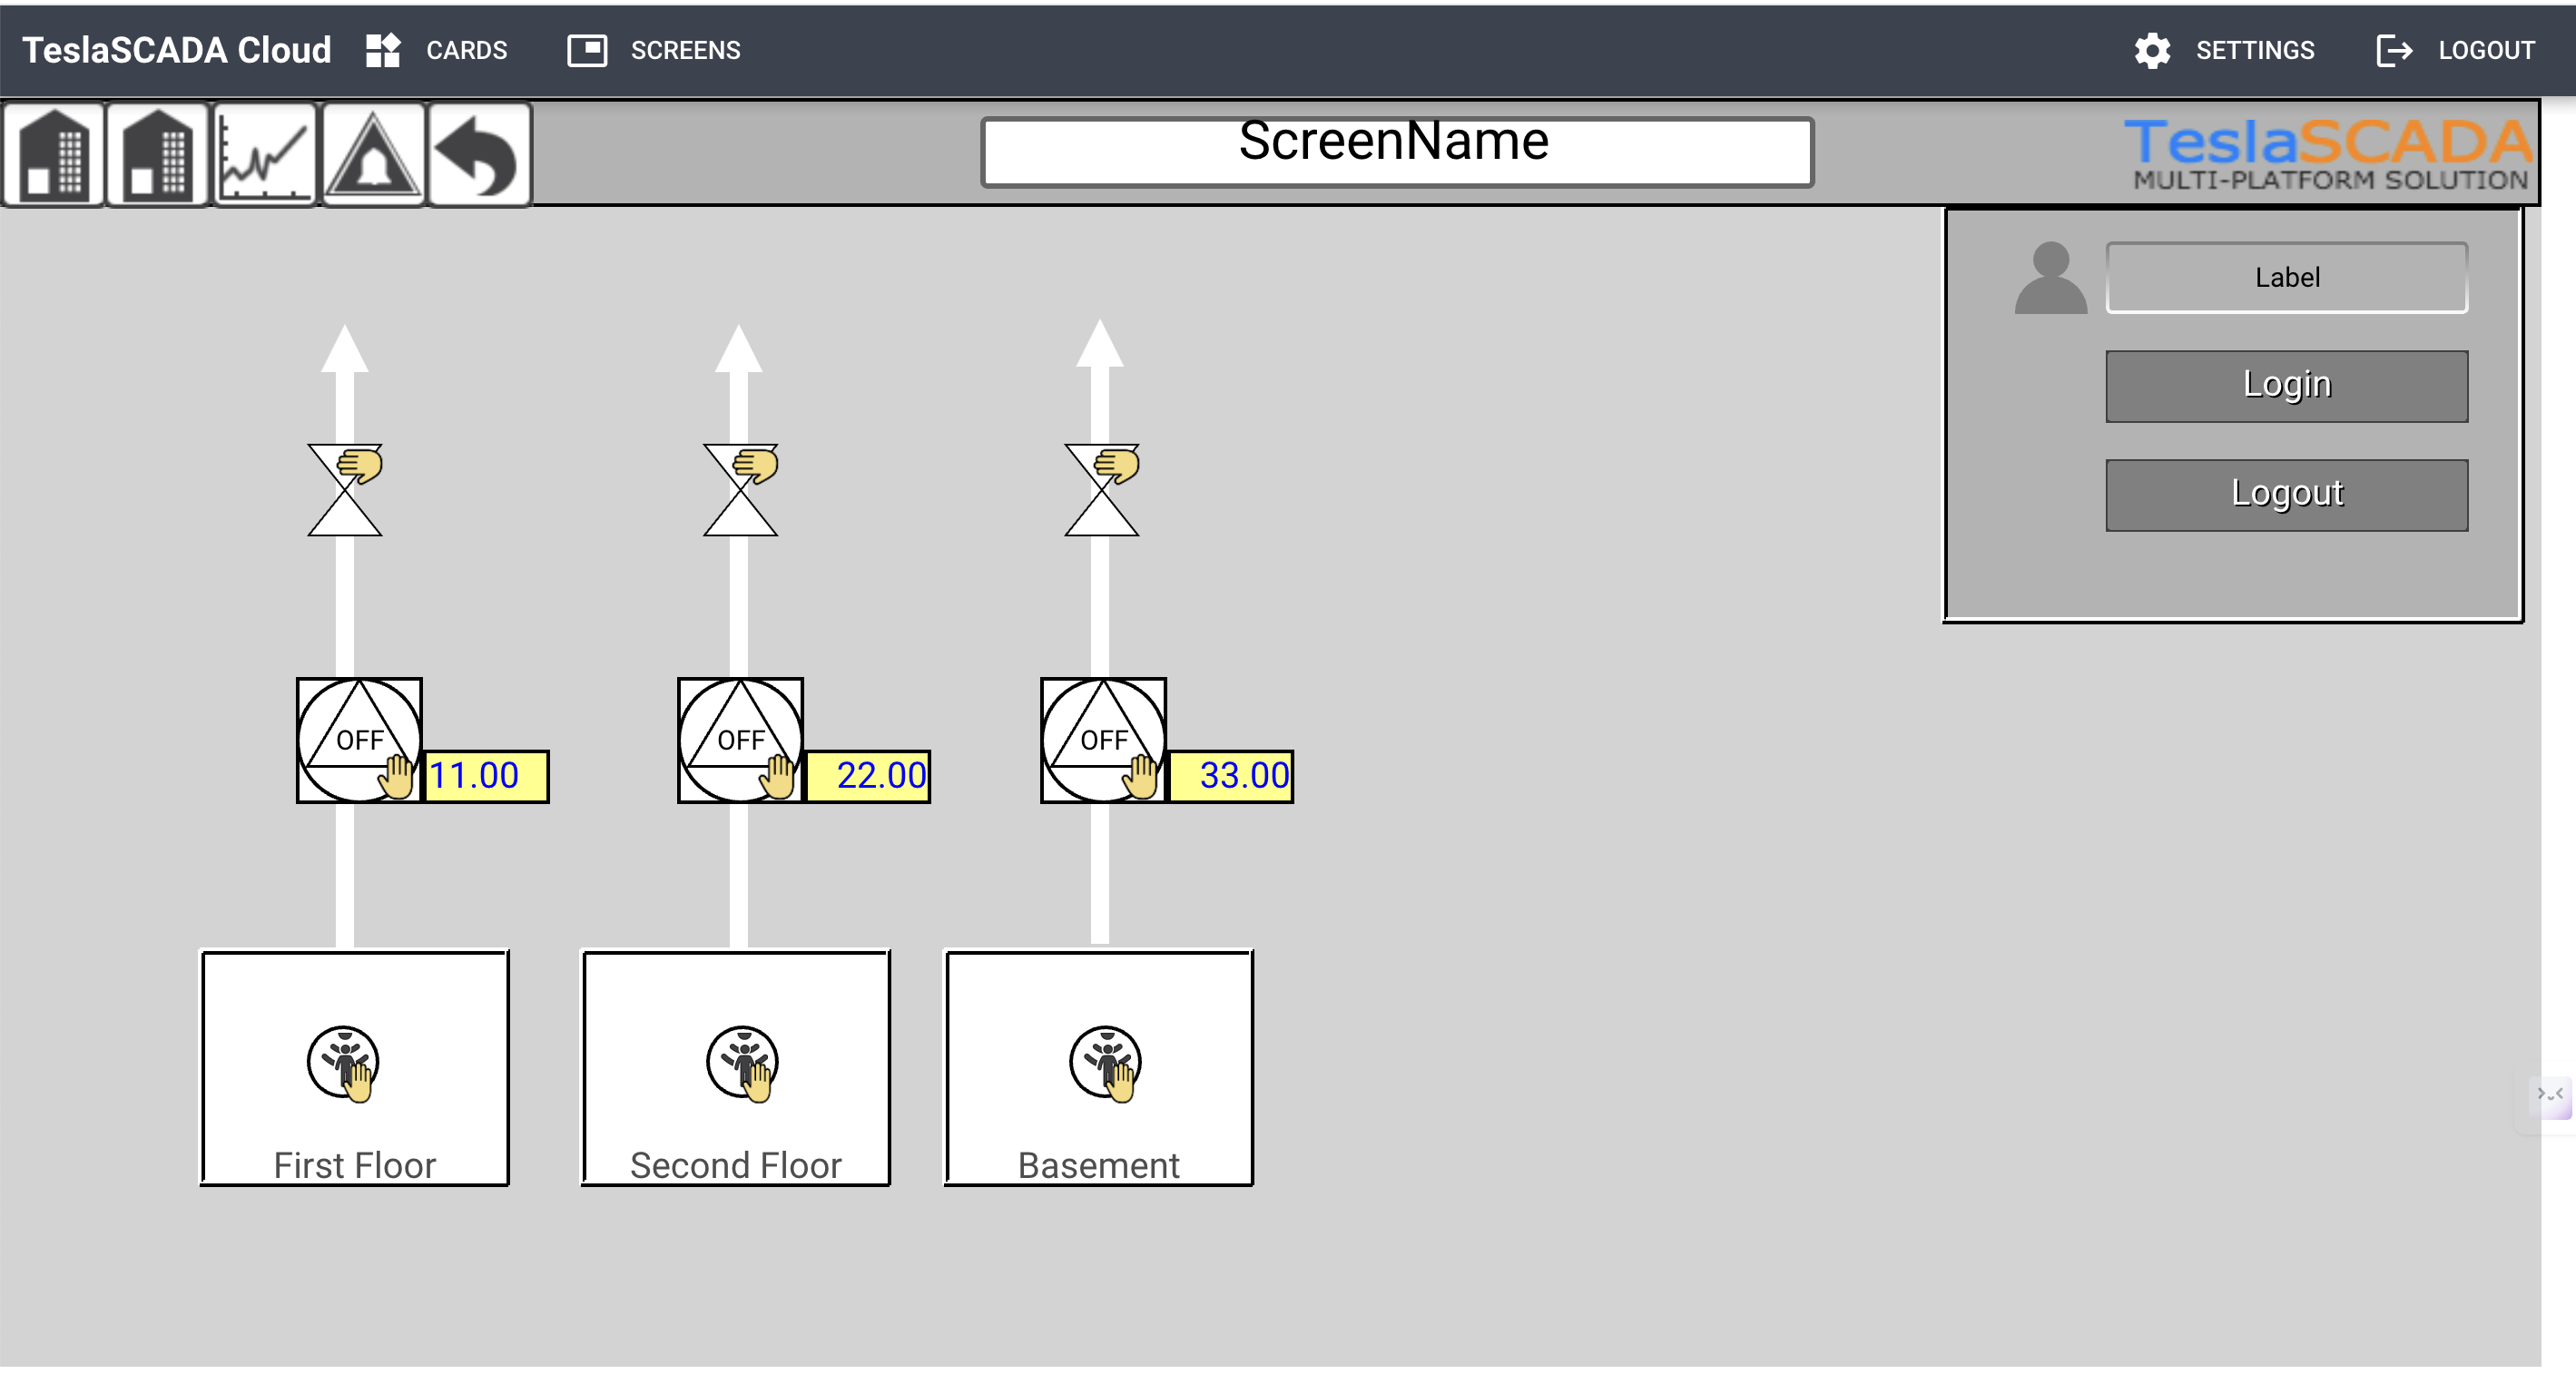Toggle the valve on First Floor line
The height and width of the screenshot is (1374, 2576).
pyautogui.click(x=345, y=490)
